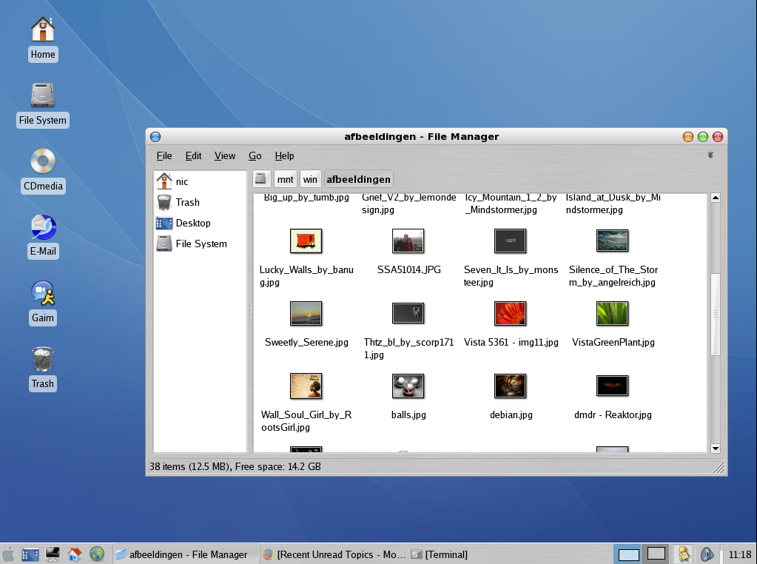Select debian.jpg thumbnail
The image size is (757, 564).
coord(511,386)
